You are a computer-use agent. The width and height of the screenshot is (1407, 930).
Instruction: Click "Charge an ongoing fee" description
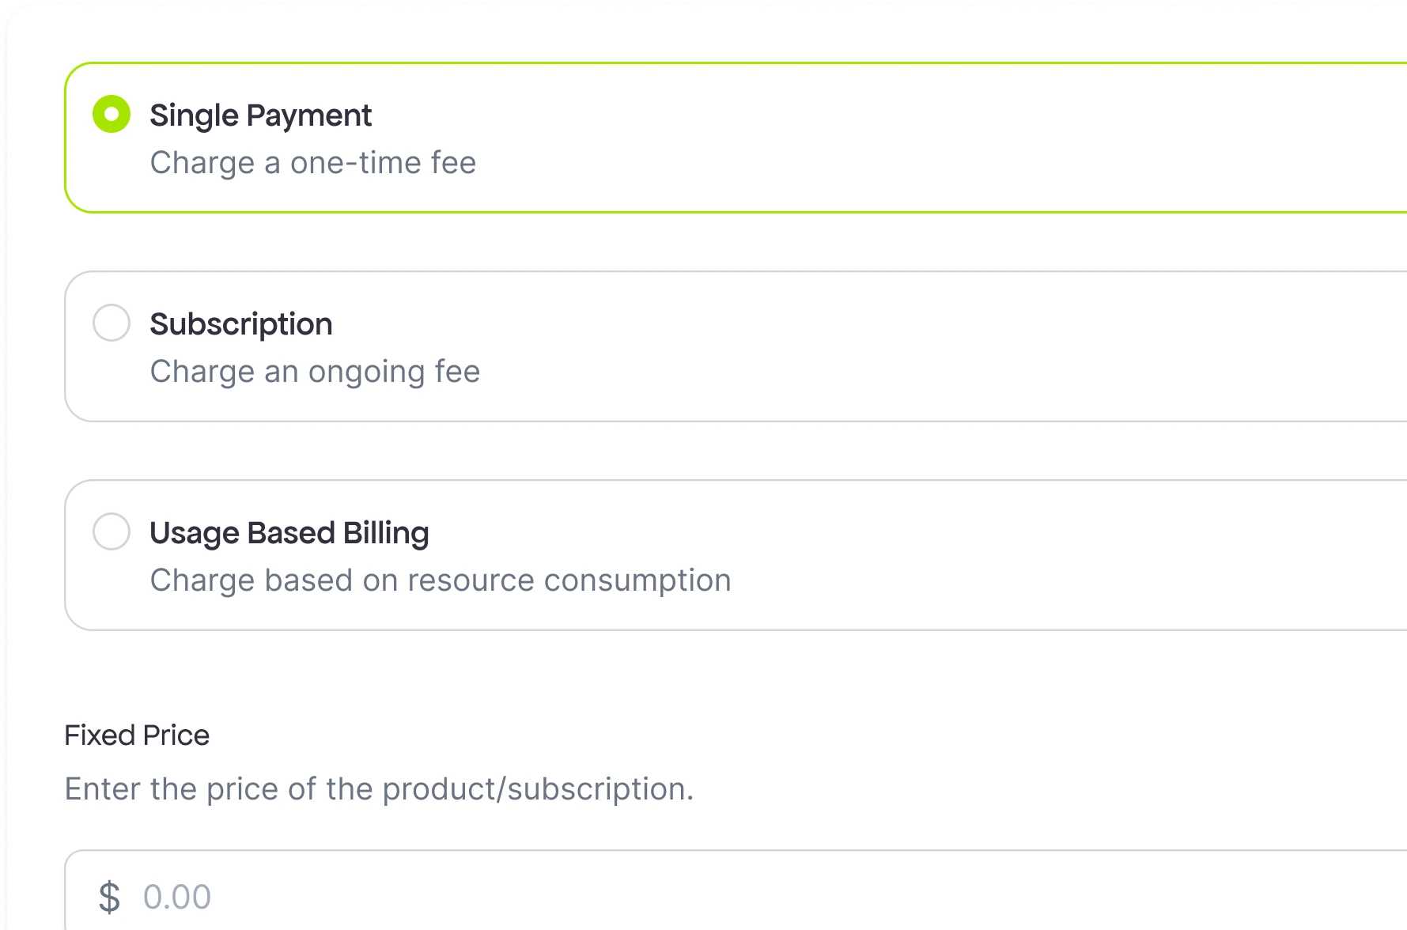point(315,372)
